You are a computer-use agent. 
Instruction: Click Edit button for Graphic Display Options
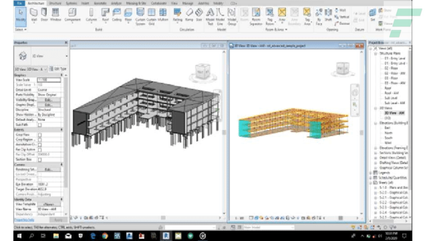click(49, 105)
